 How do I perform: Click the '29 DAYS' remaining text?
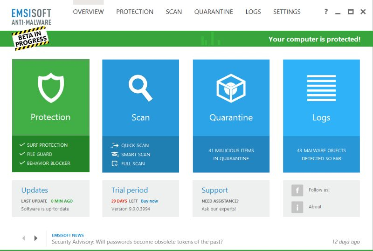[119, 201]
